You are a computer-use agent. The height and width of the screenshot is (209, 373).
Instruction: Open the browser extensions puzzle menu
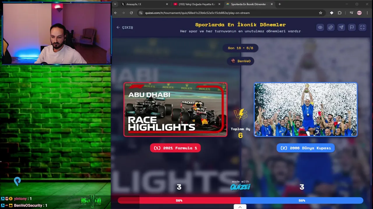point(339,13)
